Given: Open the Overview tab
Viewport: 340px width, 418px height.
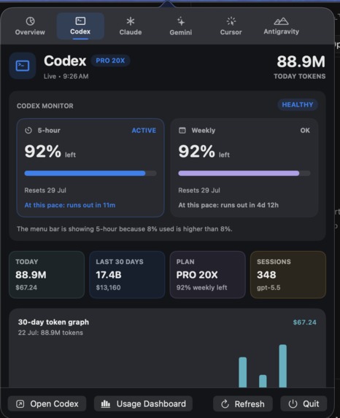Looking at the screenshot, I should coord(30,26).
